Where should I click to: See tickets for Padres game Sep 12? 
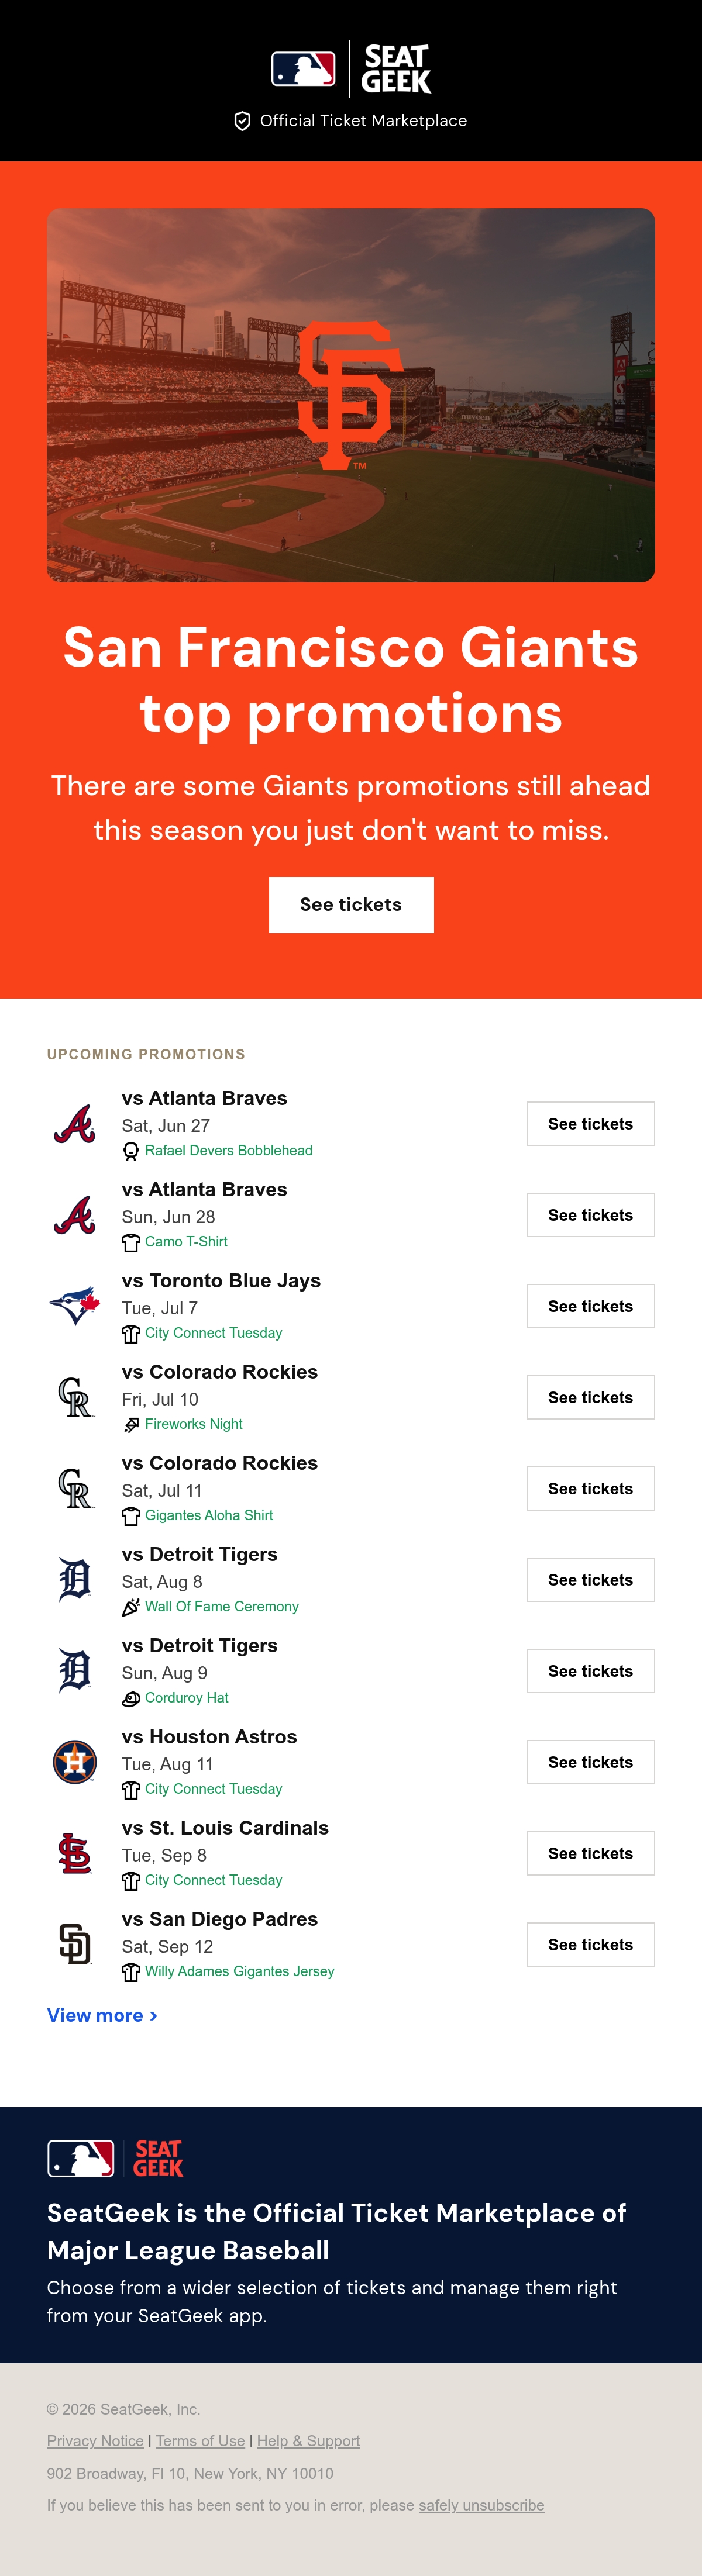point(591,1944)
